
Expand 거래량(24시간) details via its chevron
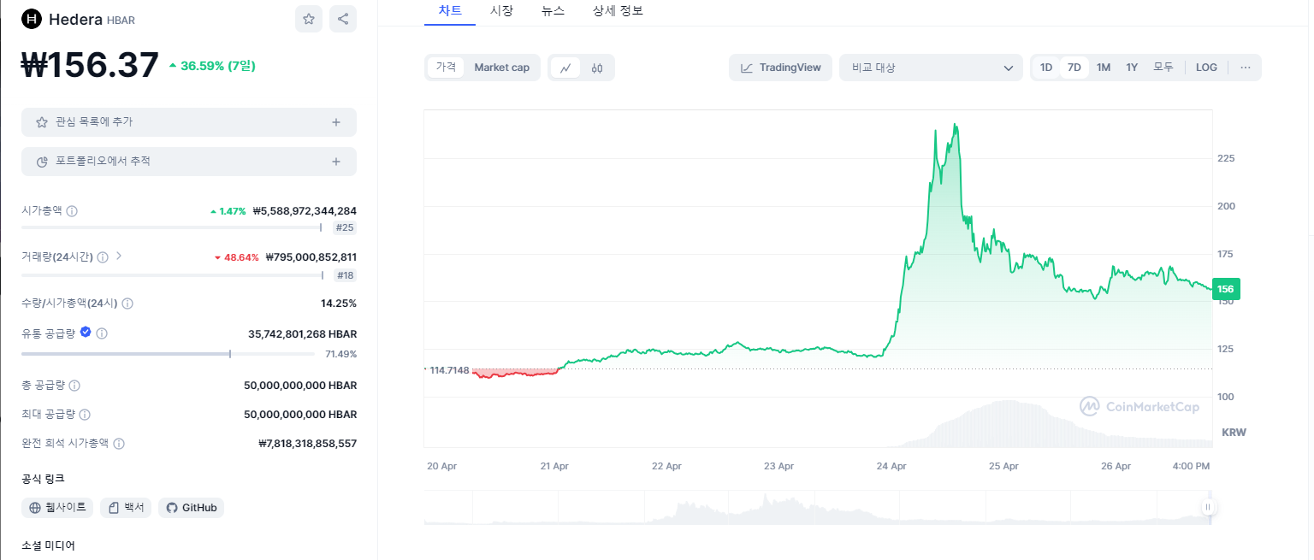120,256
